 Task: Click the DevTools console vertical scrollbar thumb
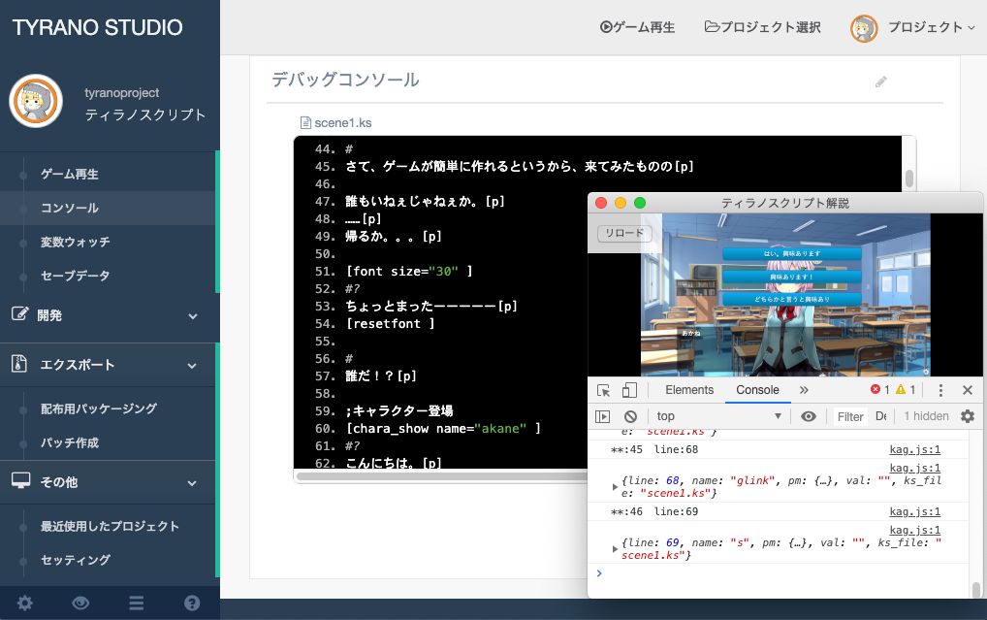(x=975, y=590)
